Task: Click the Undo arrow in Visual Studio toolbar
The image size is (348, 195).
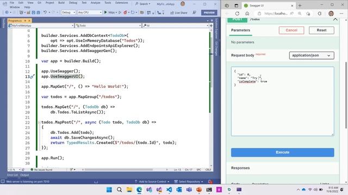Action: (x=45, y=12)
